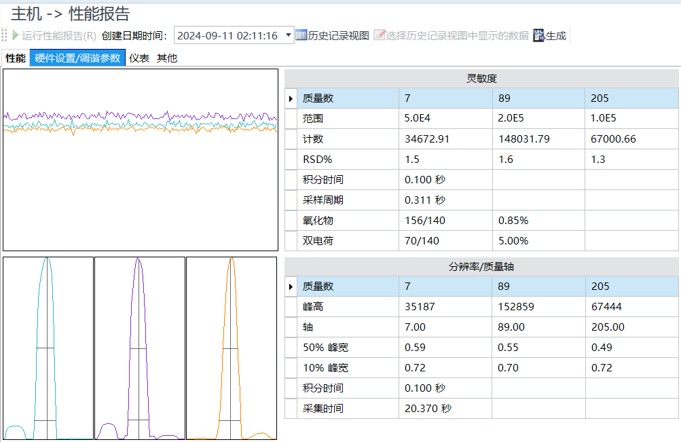Click the 分辨率/质量轴 table header
681x442 pixels.
pyautogui.click(x=481, y=267)
